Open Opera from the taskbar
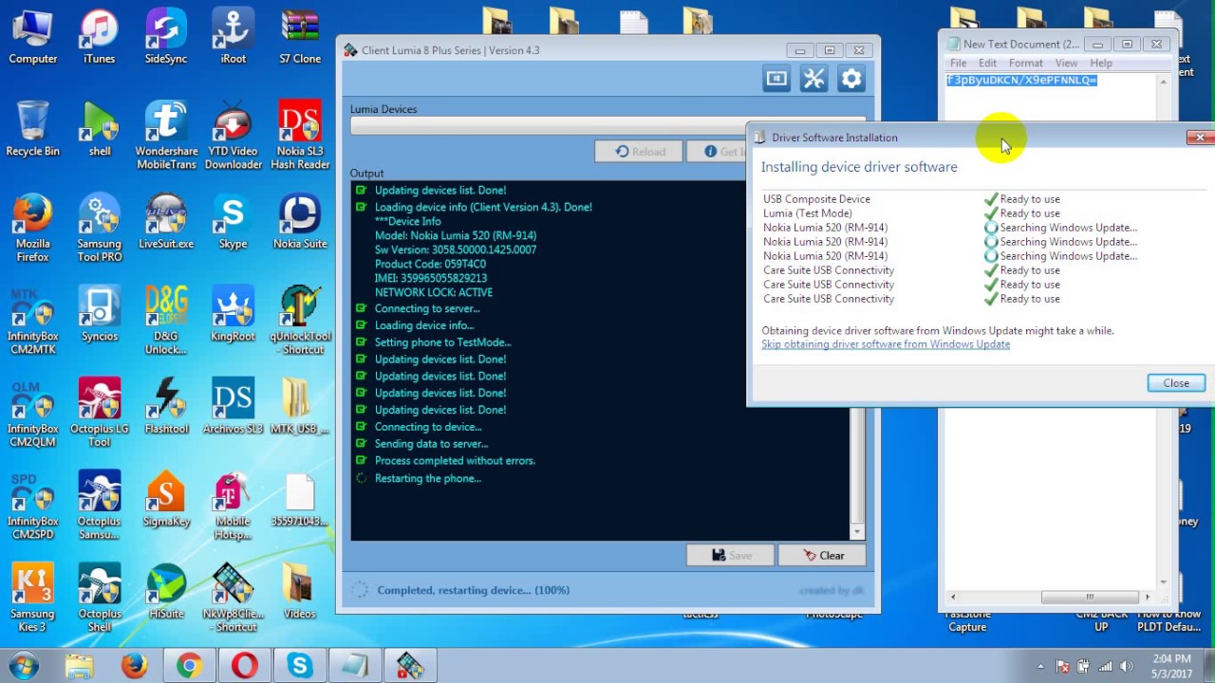 pyautogui.click(x=244, y=666)
